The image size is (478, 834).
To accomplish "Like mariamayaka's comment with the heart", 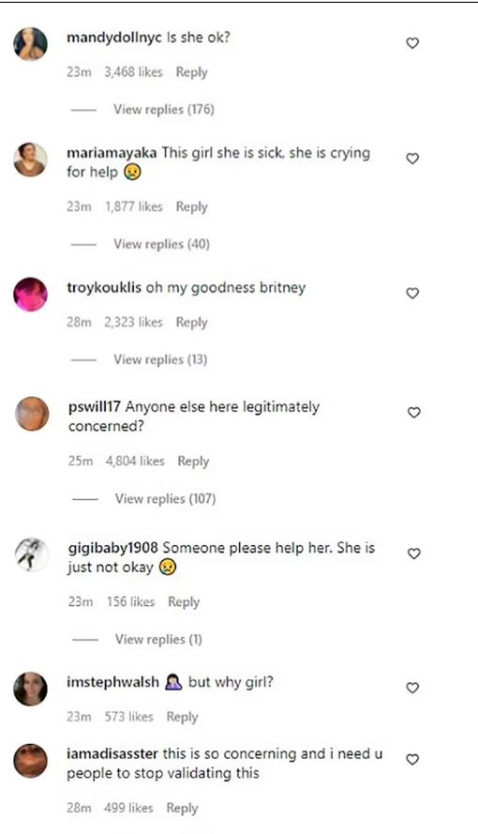I will [x=412, y=159].
